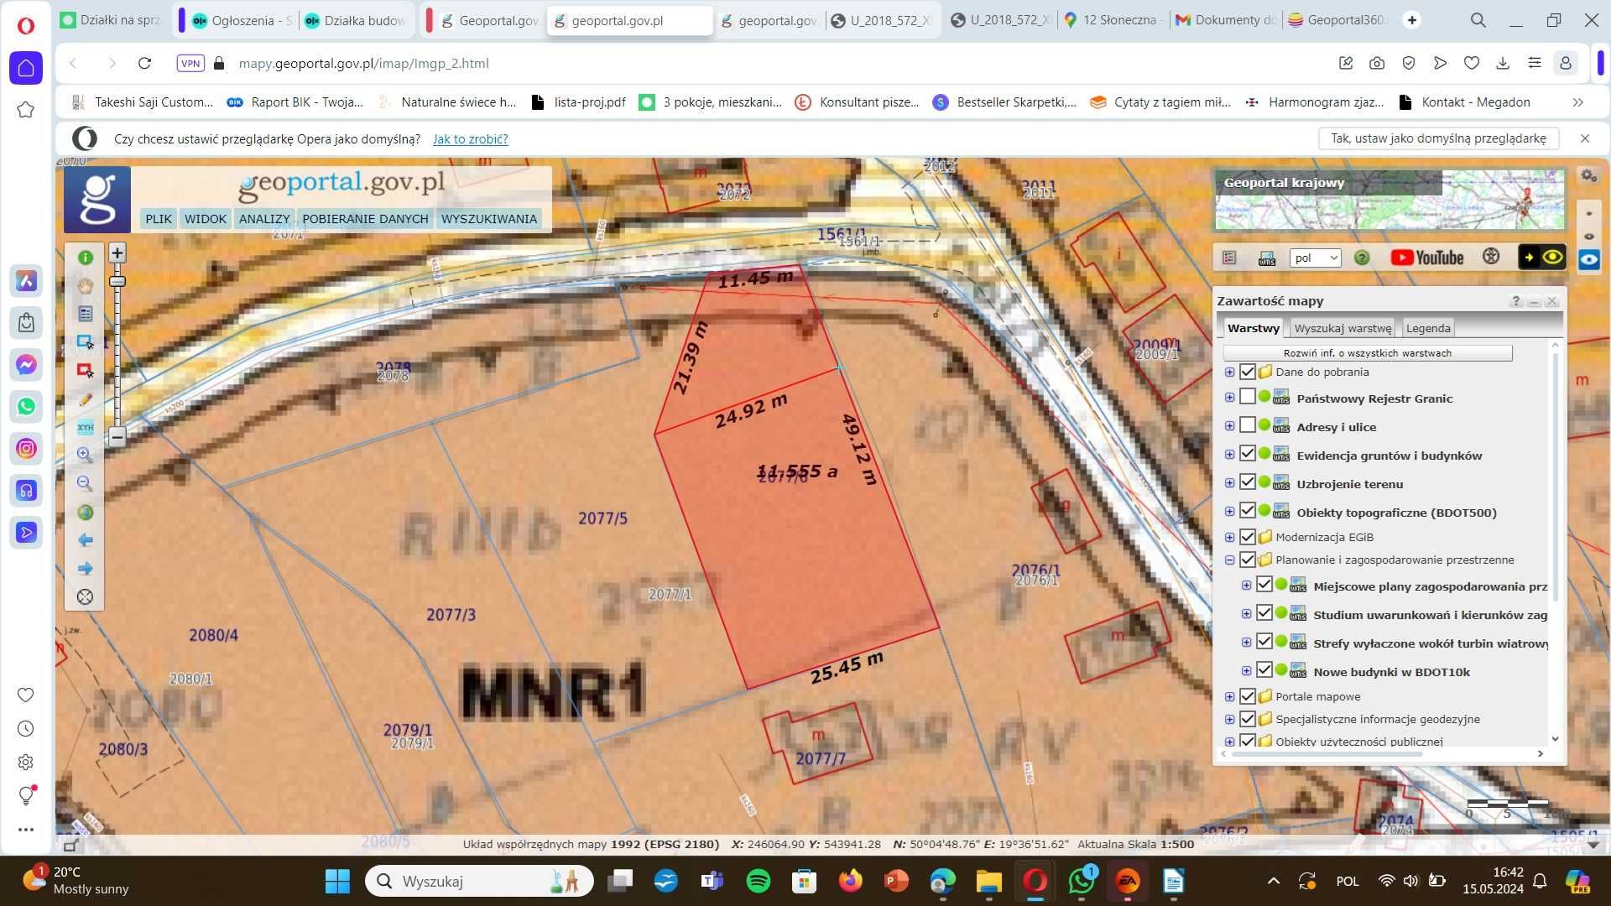Open the blue rectangle selection tool

(85, 342)
